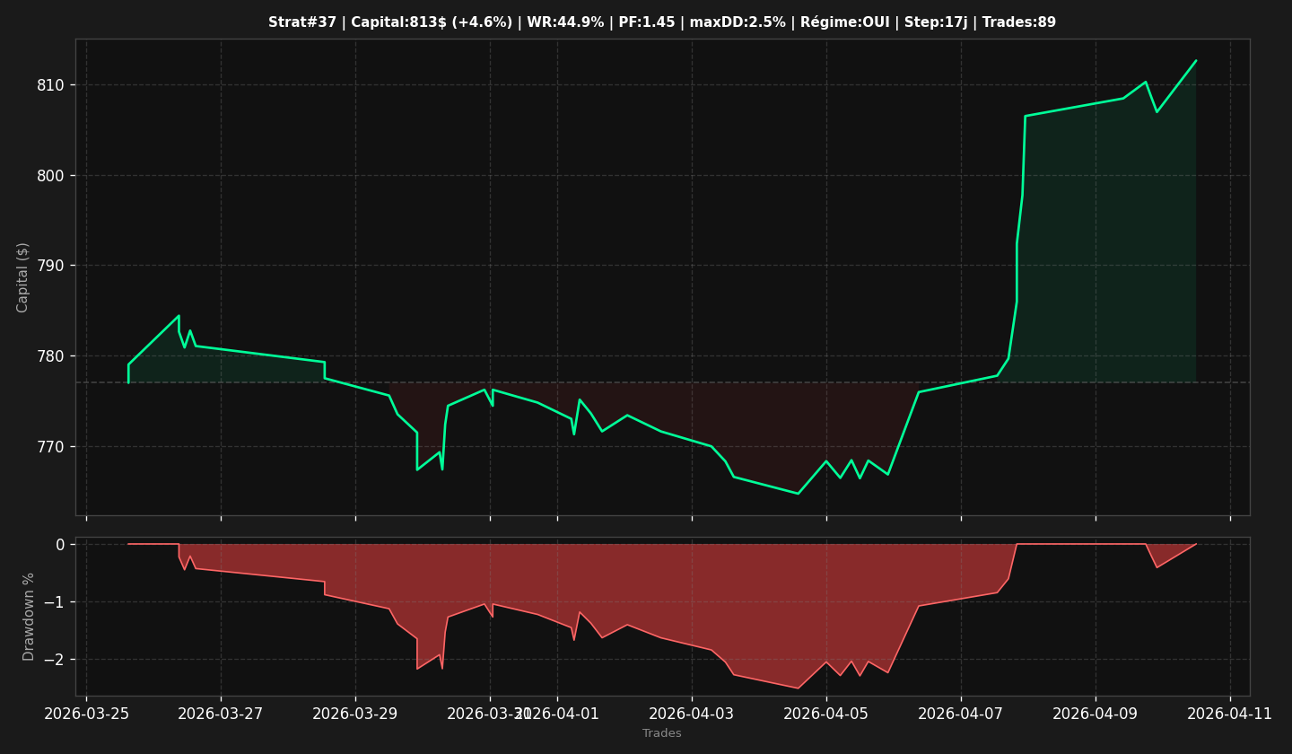Viewport: 1292px width, 754px height.
Task: Click the 2026-04-09 date label
Action: (x=1096, y=714)
